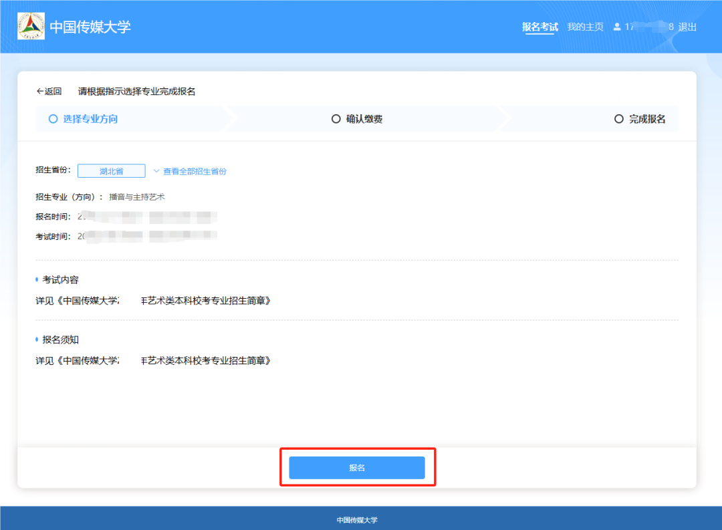Click the 考试内容 section heading

[60, 279]
